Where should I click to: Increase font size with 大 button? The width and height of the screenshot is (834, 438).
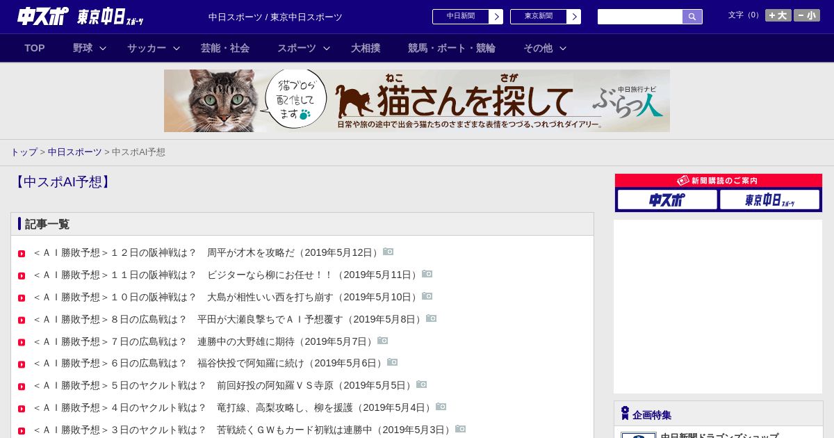click(778, 15)
